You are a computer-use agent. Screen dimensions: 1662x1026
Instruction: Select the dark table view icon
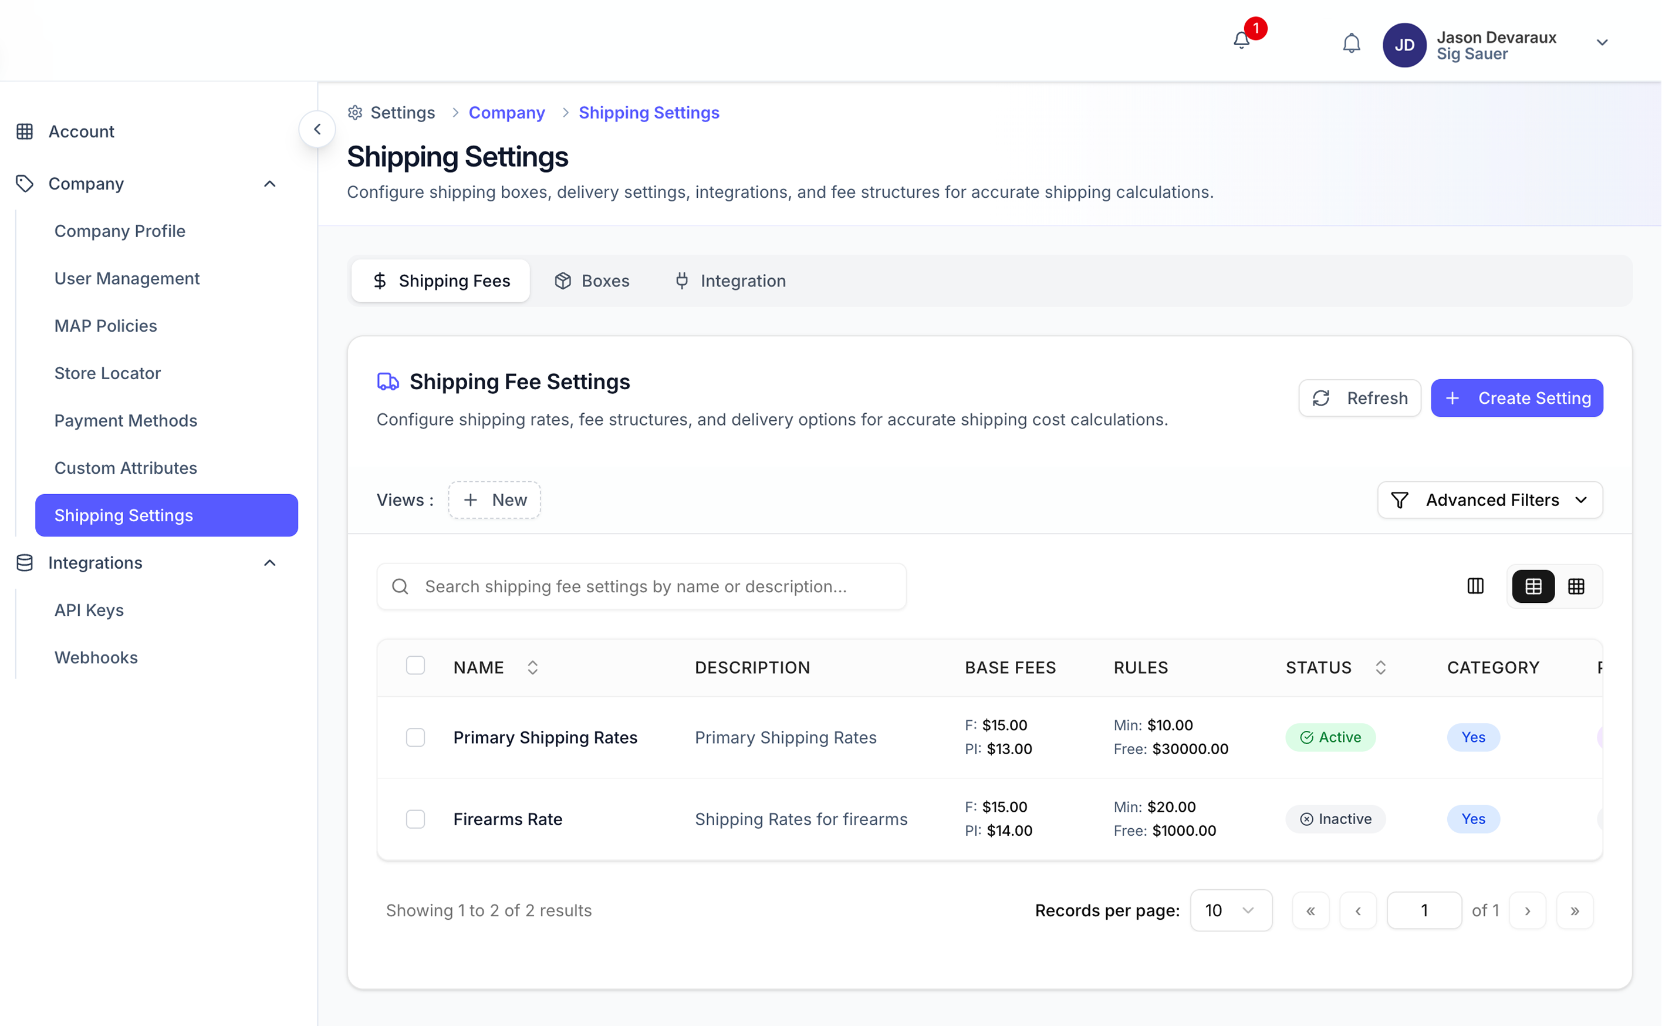click(x=1533, y=586)
